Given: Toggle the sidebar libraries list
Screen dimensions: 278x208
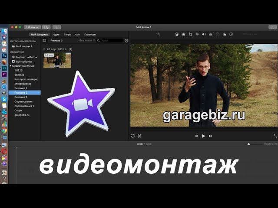Looking at the screenshot, I should 44,40.
